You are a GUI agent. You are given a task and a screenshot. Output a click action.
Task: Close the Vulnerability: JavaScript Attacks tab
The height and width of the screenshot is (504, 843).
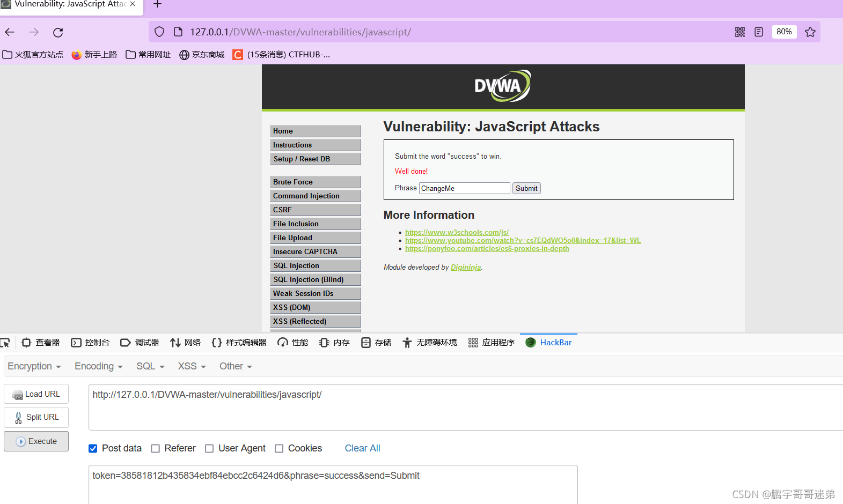[x=133, y=4]
